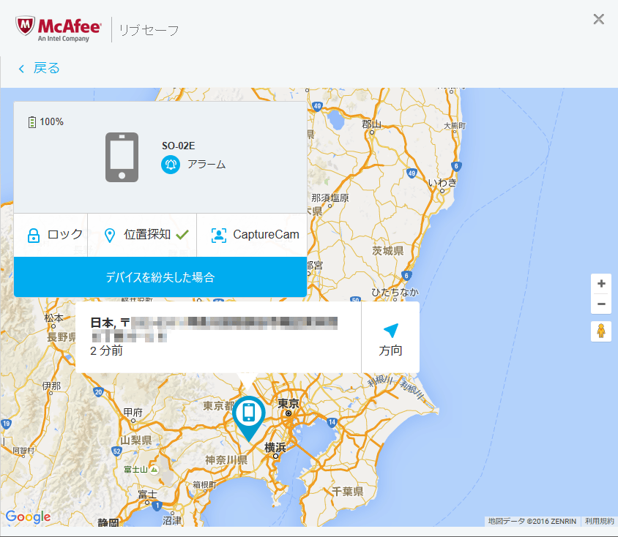618x537 pixels.
Task: Open the Google logo link
Action: tap(29, 517)
